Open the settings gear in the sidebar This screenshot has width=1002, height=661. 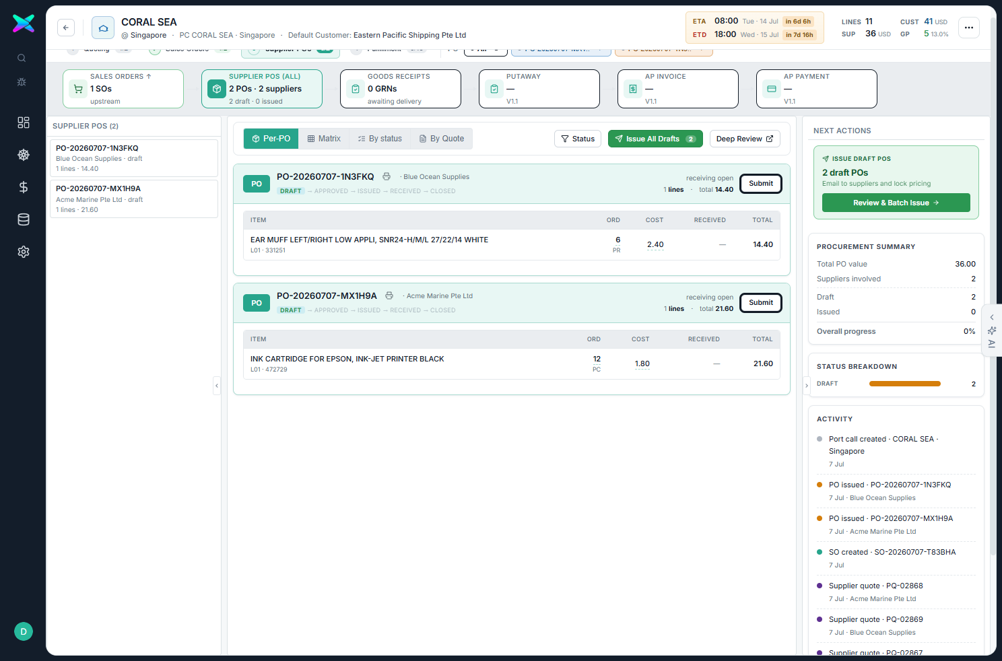(24, 251)
